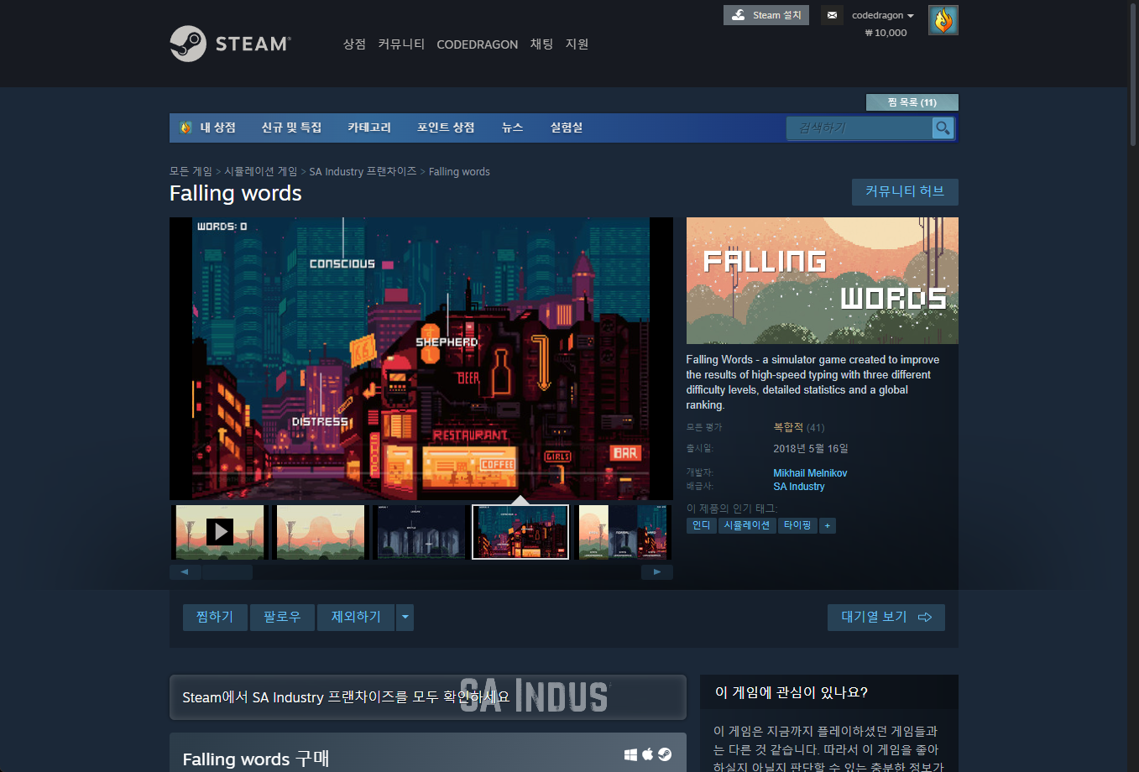Open 실험실 tab
Viewport: 1139px width, 772px height.
pyautogui.click(x=567, y=128)
